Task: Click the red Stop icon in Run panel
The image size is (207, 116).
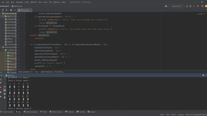Action: click(1, 87)
